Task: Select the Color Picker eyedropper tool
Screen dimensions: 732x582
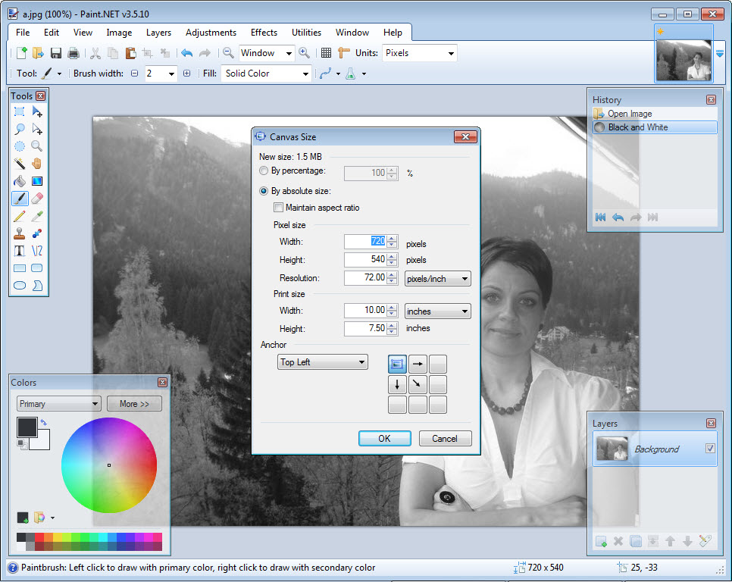Action: point(37,216)
